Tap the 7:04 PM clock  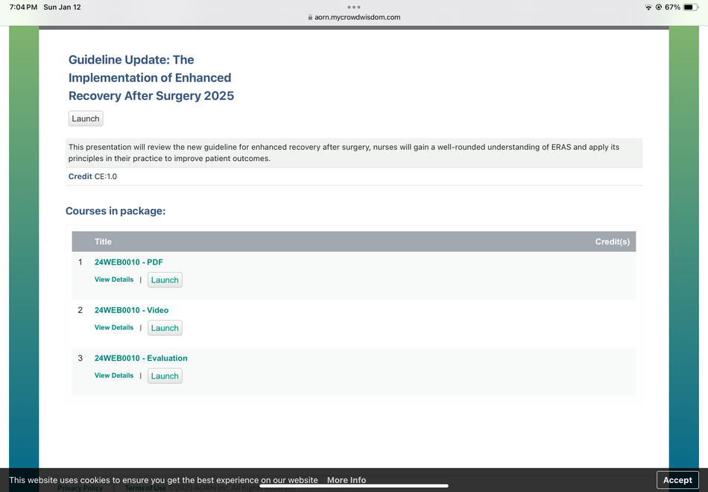23,7
